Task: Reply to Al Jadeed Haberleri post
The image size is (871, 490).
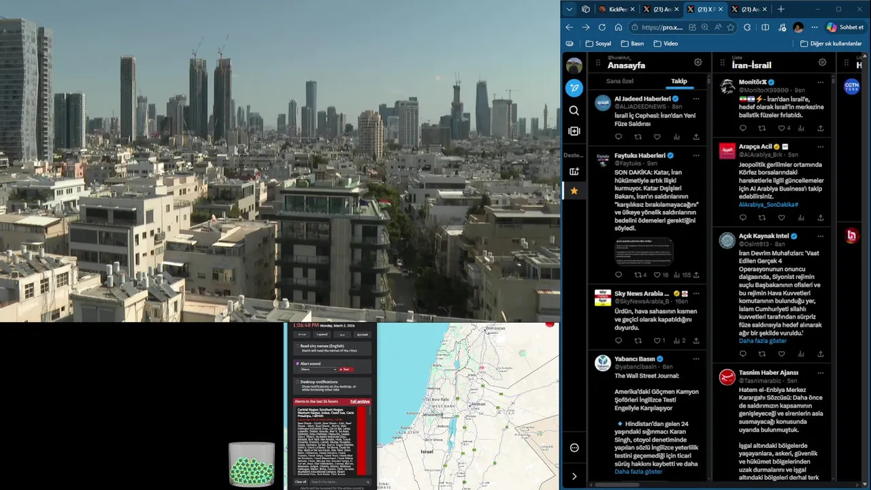Action: (x=619, y=137)
